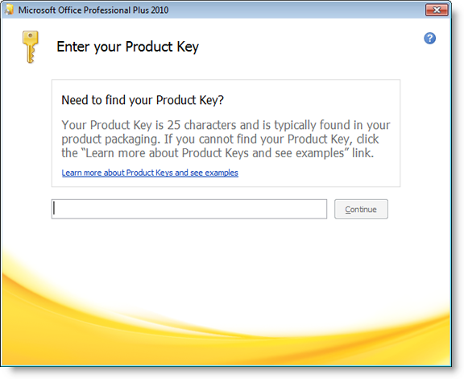The image size is (464, 379).
Task: Click the word "examples" in the underlined link
Action: coord(222,173)
